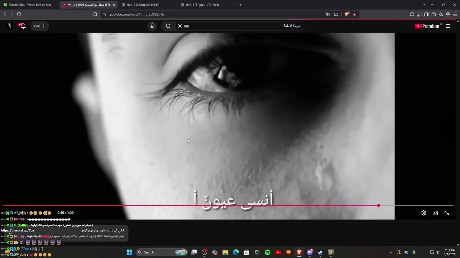Open the YouTube account avatar menu

[10, 26]
